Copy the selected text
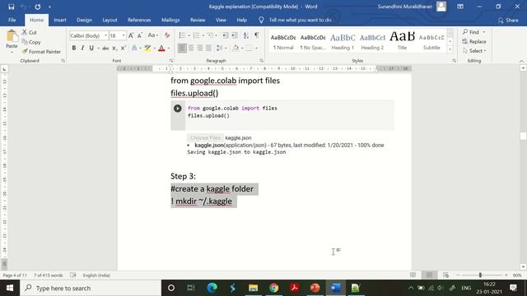Screen dimensions: 527x296 pyautogui.click(x=31, y=42)
